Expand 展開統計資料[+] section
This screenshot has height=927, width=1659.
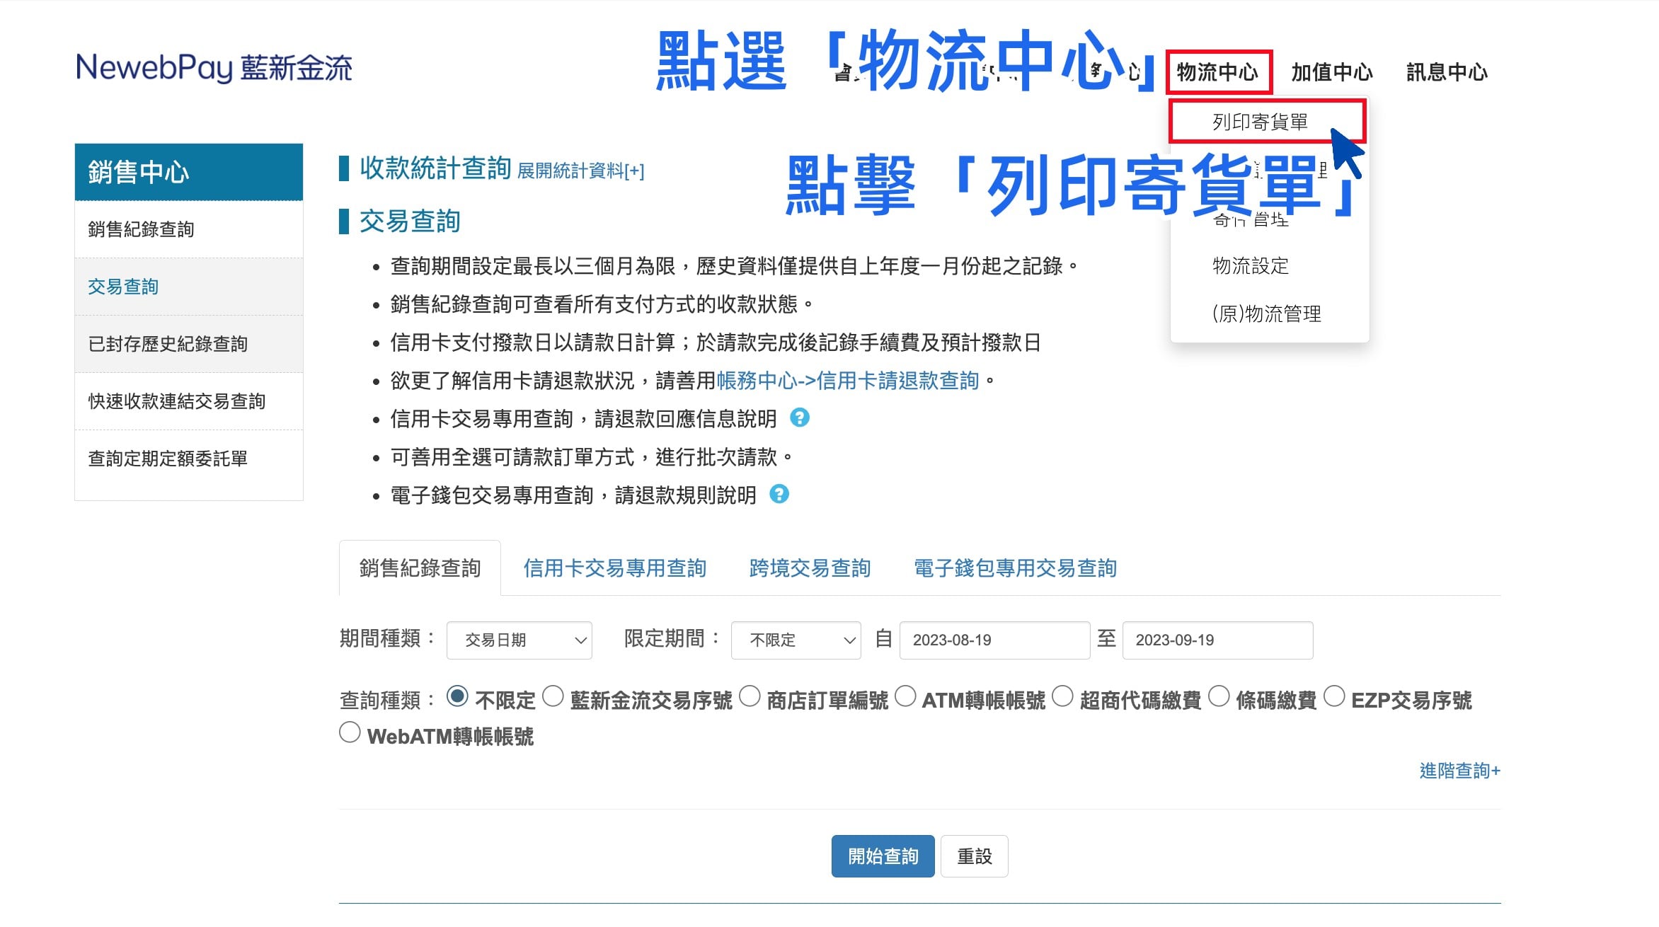(581, 171)
